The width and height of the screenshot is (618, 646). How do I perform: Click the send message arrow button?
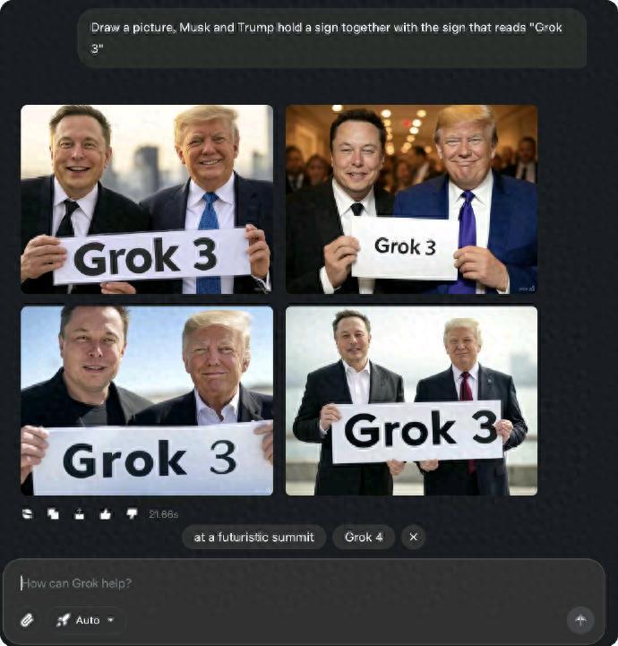point(580,620)
